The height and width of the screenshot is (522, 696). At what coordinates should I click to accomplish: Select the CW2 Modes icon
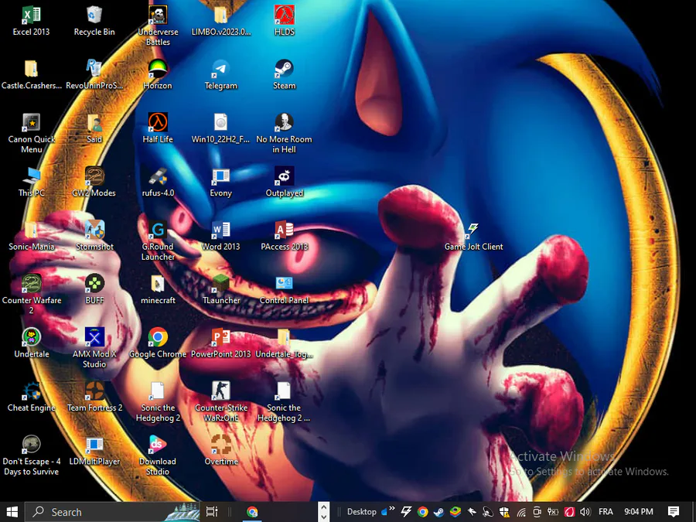click(x=94, y=183)
